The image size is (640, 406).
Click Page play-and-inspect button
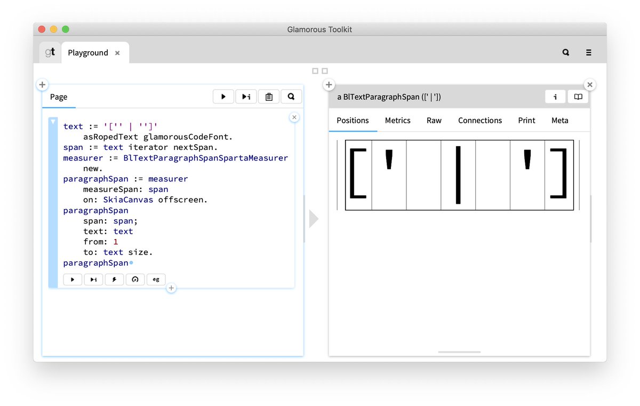246,97
